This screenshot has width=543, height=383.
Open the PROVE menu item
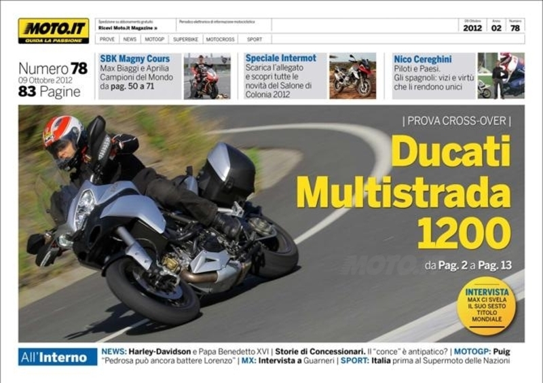(x=107, y=39)
